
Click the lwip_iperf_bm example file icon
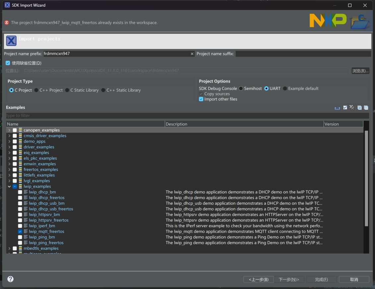26,226
